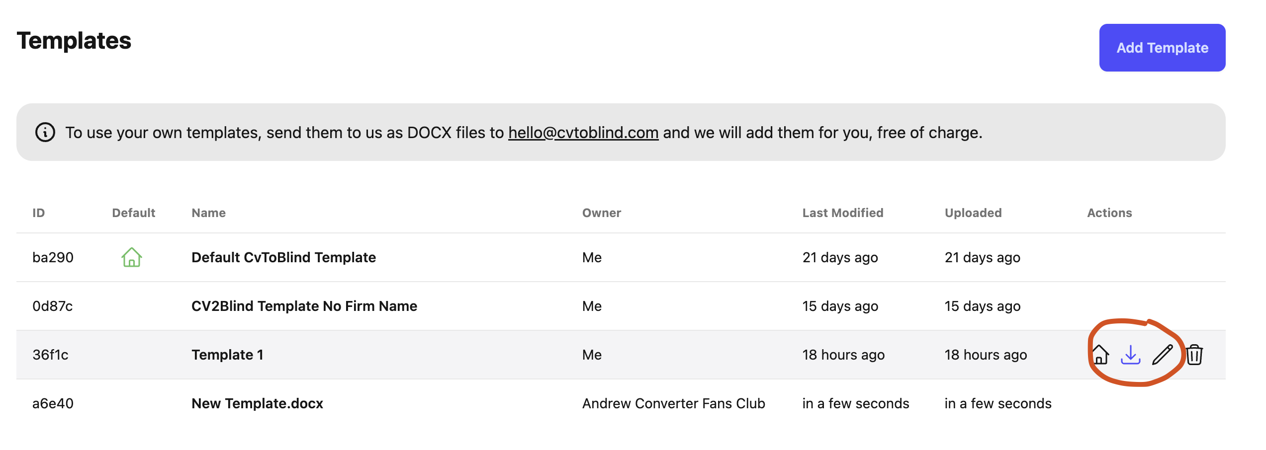This screenshot has height=450, width=1266.
Task: Click the Owner column header
Action: pyautogui.click(x=602, y=213)
